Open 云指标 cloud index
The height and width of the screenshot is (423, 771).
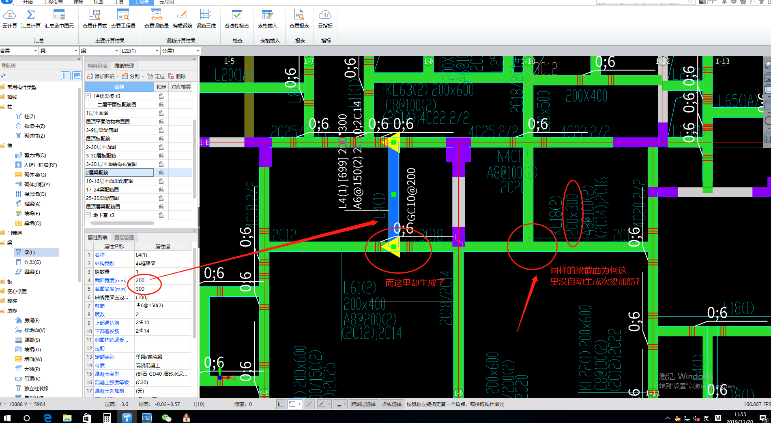point(325,19)
